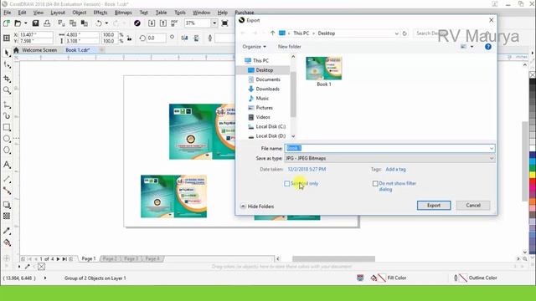Enable the Selected only checkbox
Viewport: 536px width, 301px height.
[x=286, y=184]
